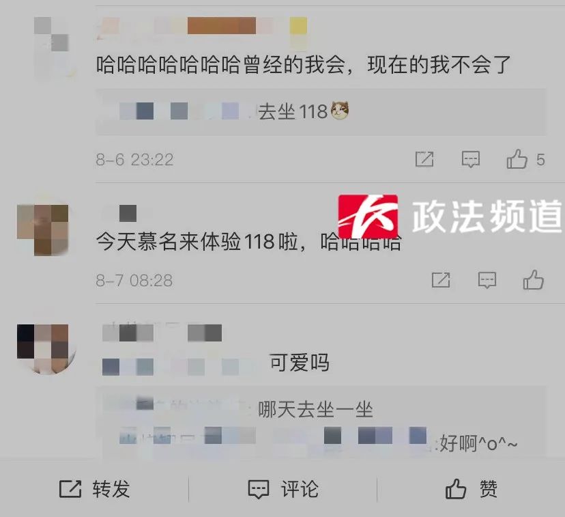Tap the cat emoji after 去坐118
The width and height of the screenshot is (565, 517).
(340, 110)
